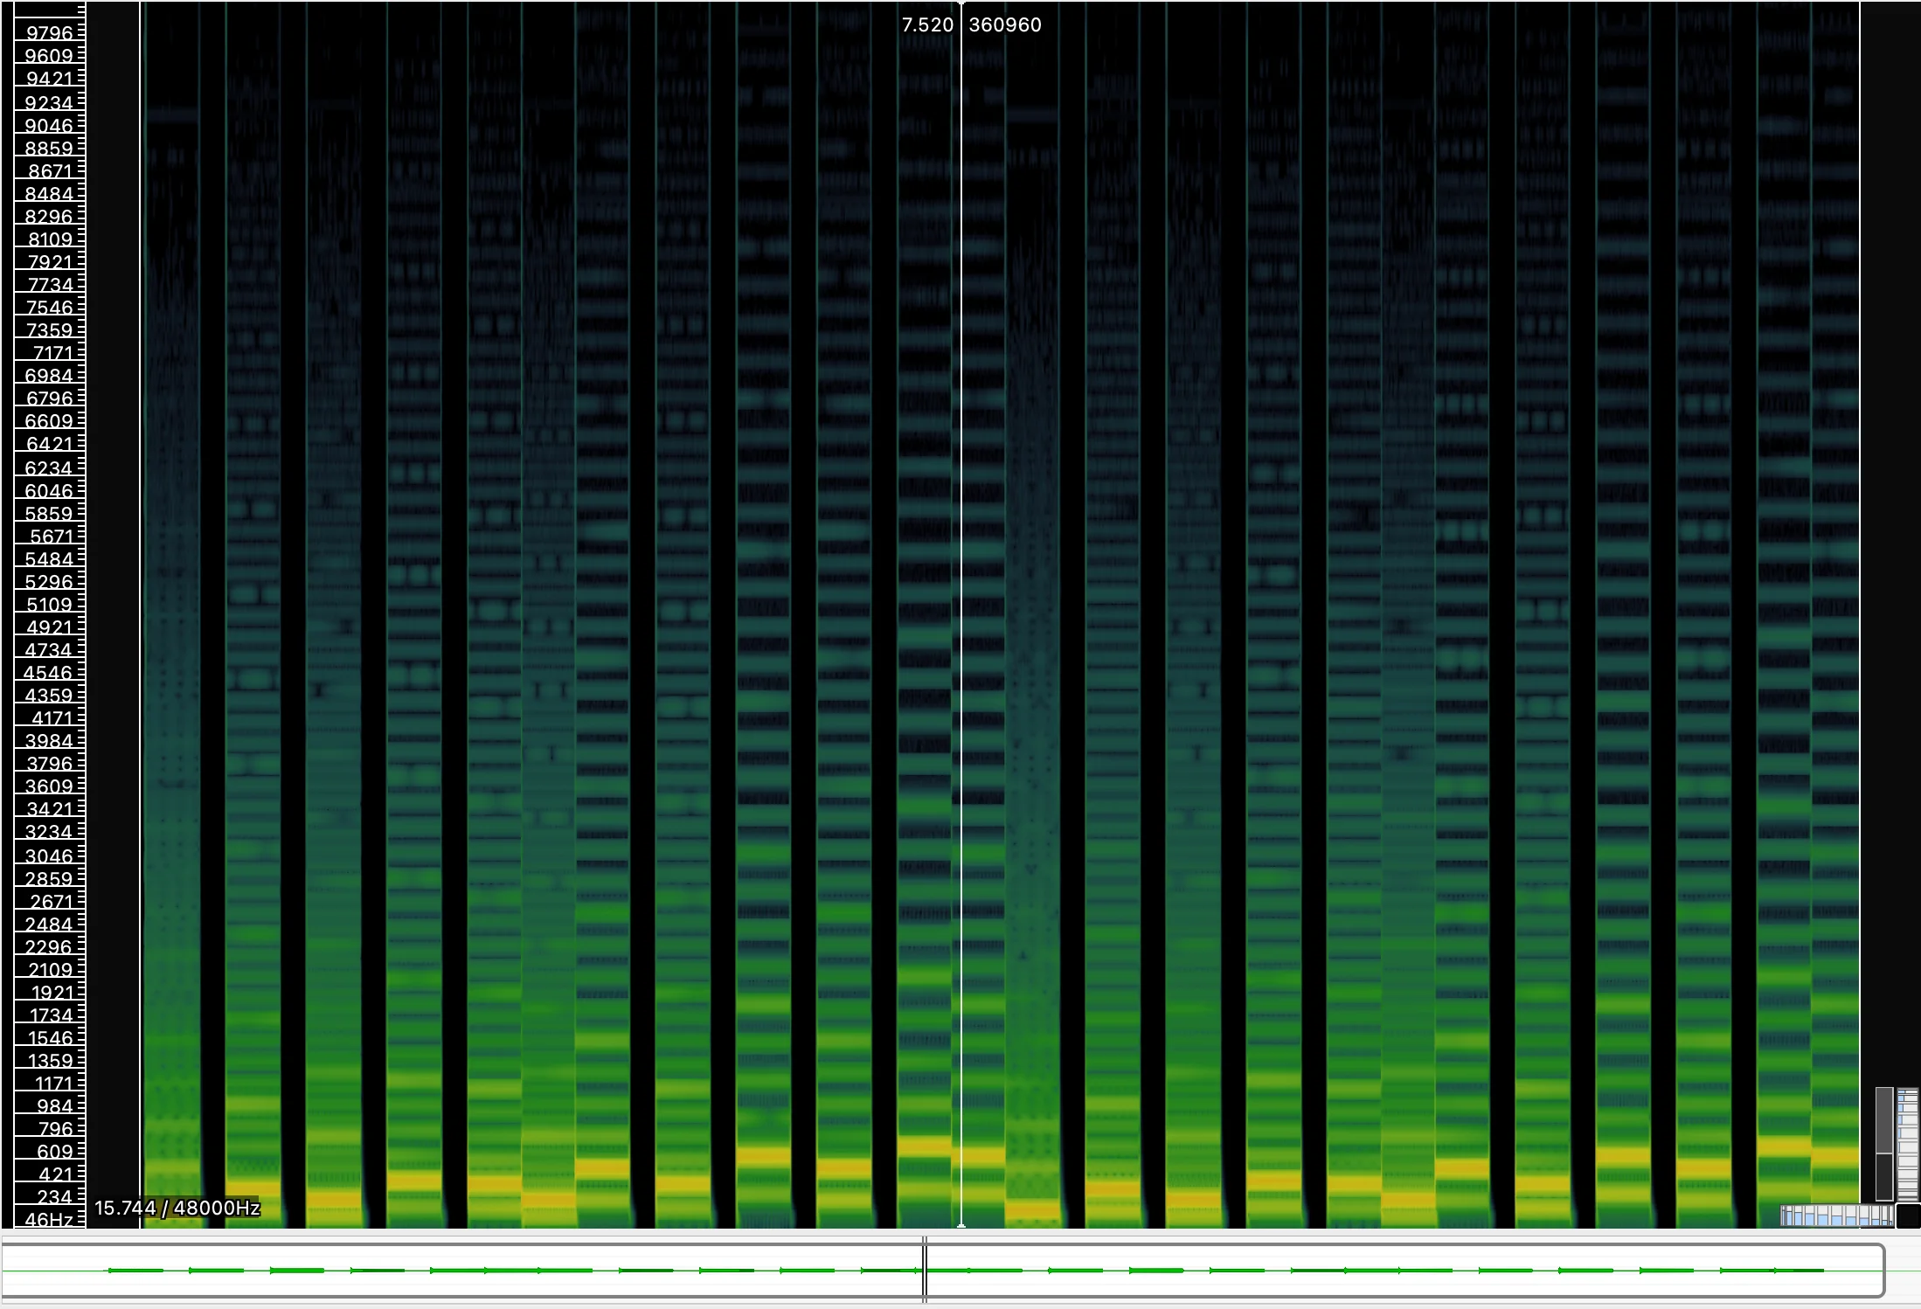Click the playhead marker in overview waveform
The width and height of the screenshot is (1921, 1309).
click(x=925, y=1270)
